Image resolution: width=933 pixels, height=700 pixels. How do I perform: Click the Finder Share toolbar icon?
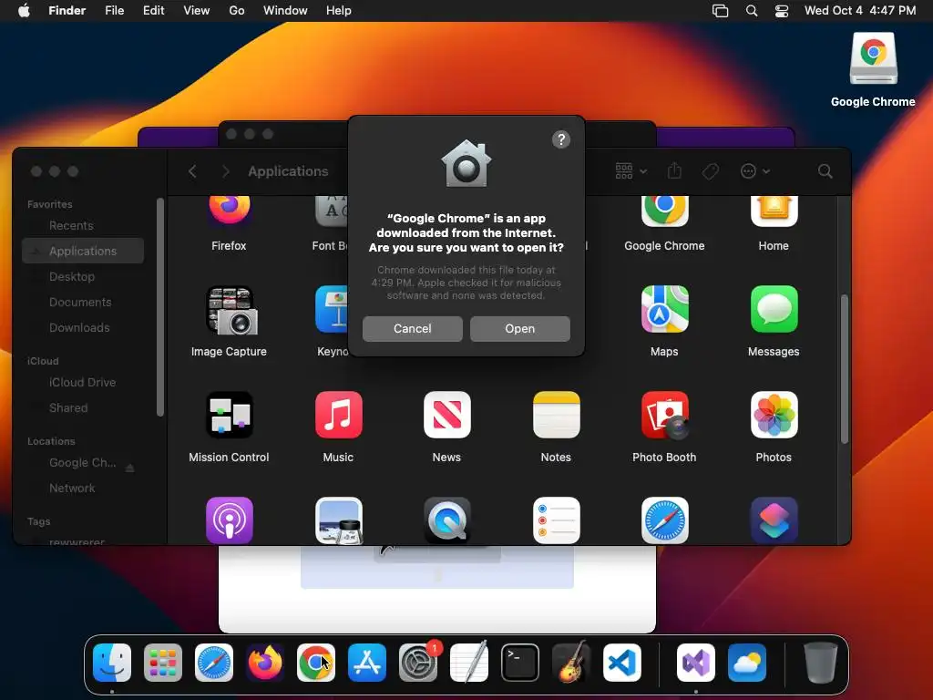674,171
